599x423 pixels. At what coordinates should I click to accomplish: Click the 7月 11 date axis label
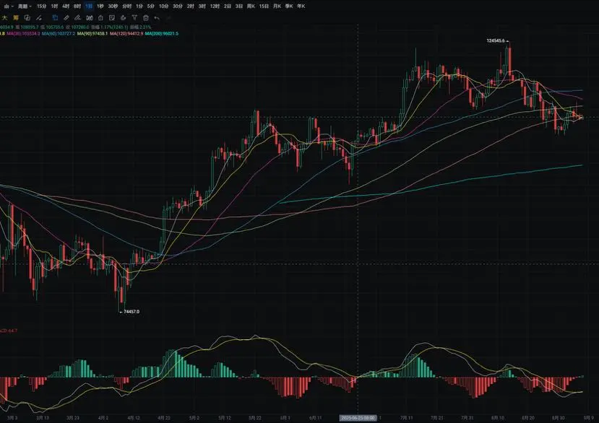point(407,418)
